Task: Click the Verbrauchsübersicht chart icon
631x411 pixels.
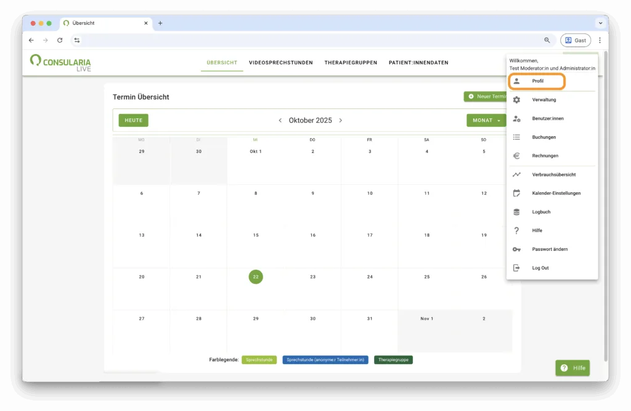Action: [516, 175]
